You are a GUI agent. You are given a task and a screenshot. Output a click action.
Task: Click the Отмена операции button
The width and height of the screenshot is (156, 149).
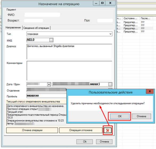coord(32,130)
